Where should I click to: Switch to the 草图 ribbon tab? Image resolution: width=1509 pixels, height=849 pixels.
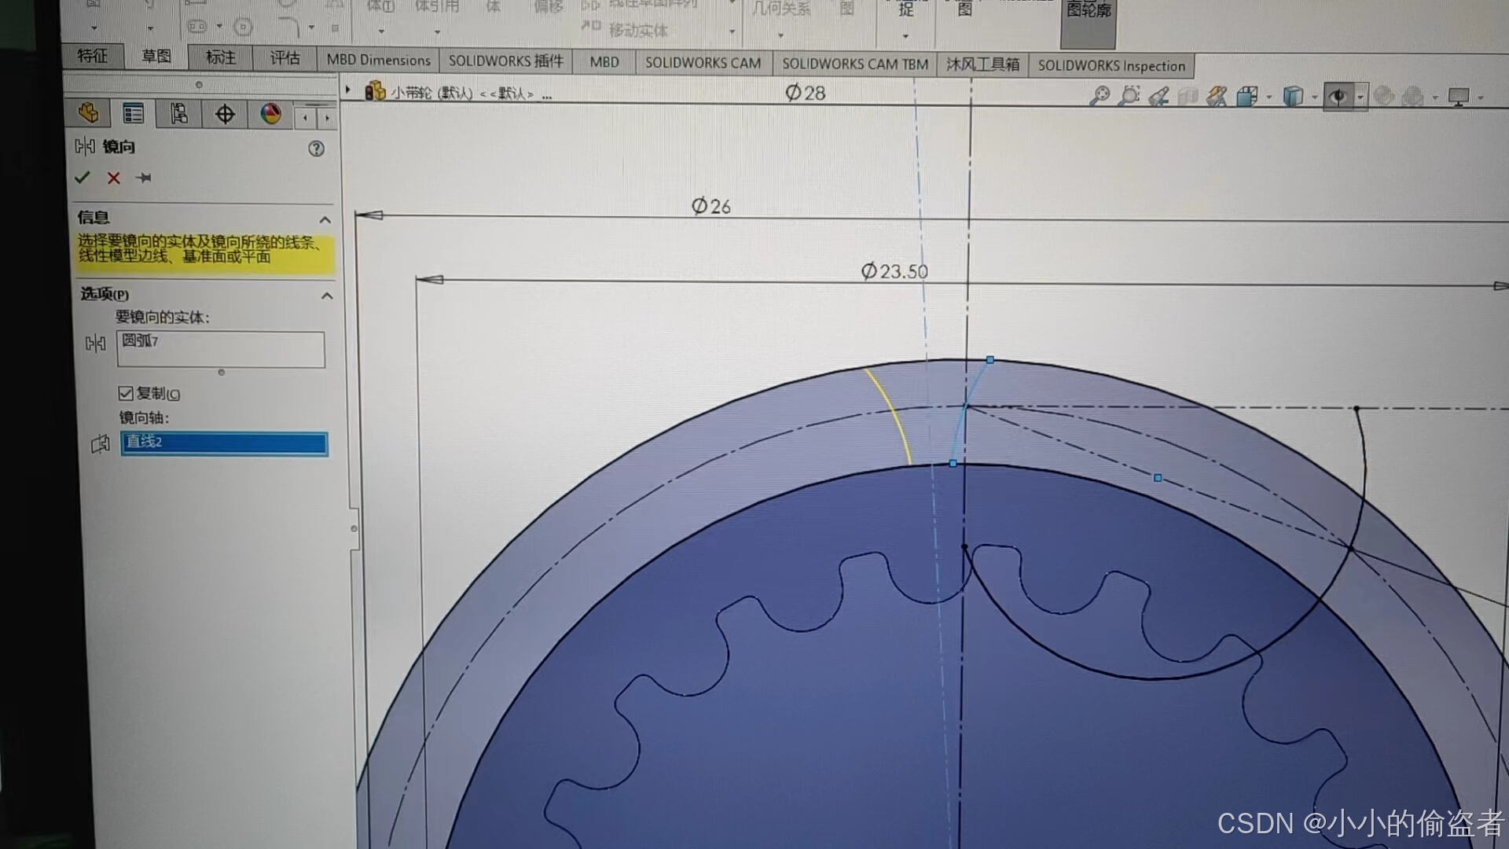click(x=156, y=57)
